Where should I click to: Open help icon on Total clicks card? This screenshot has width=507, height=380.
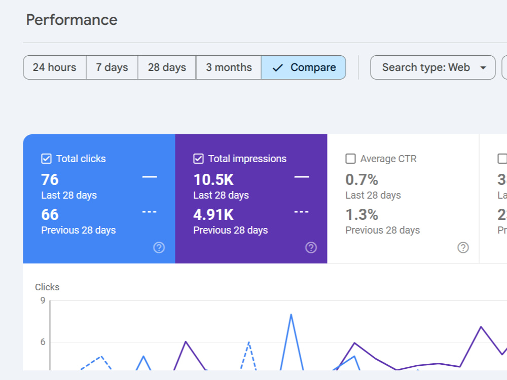(x=159, y=248)
